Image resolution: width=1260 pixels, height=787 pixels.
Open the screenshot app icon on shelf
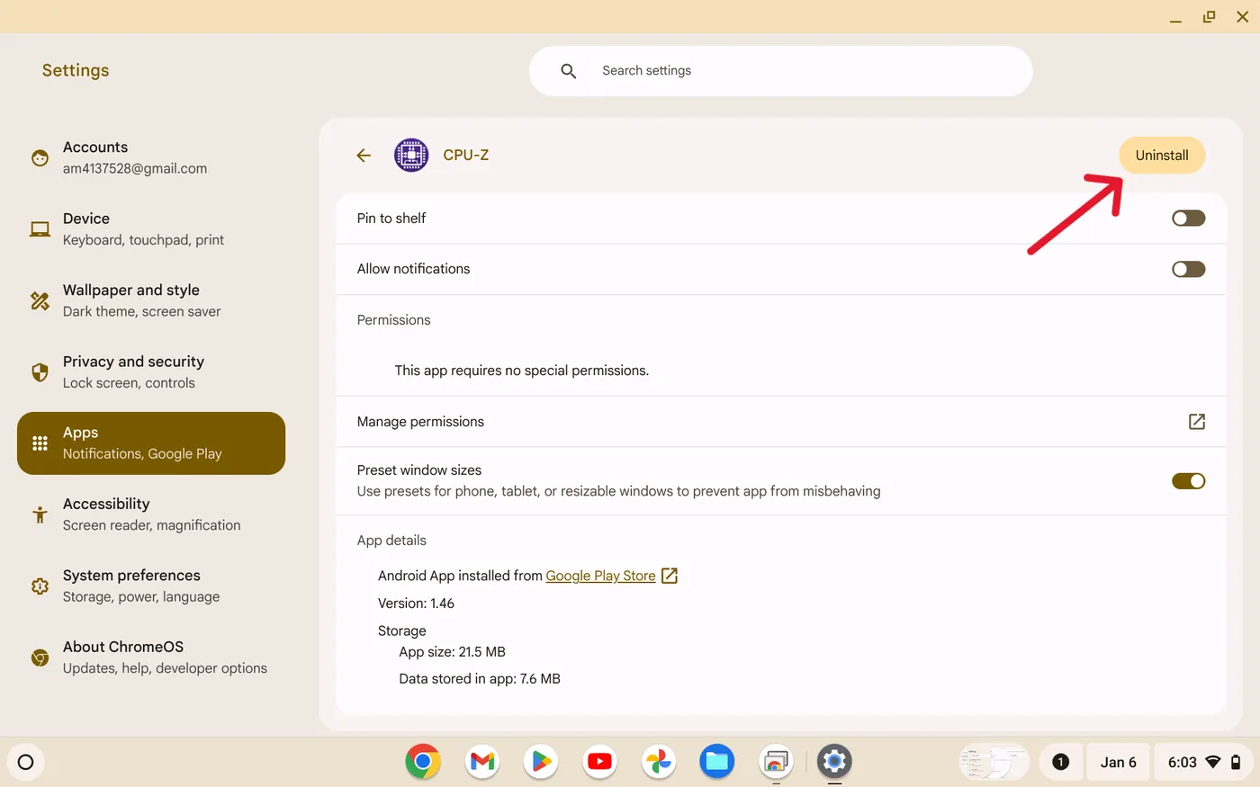pos(776,762)
